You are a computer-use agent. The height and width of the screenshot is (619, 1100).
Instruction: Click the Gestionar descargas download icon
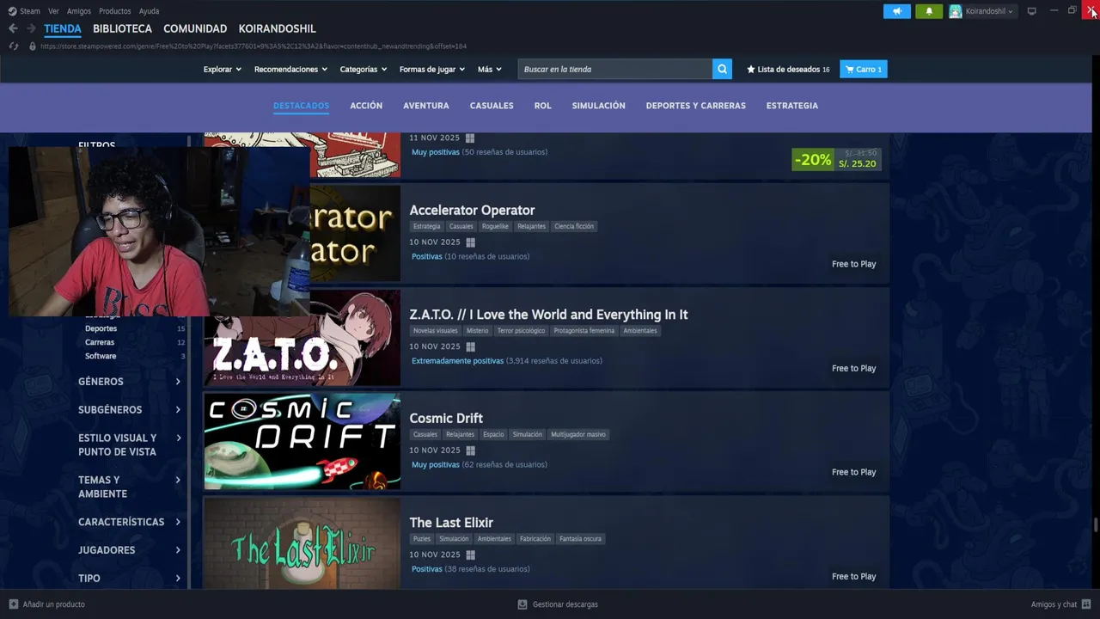pyautogui.click(x=522, y=604)
